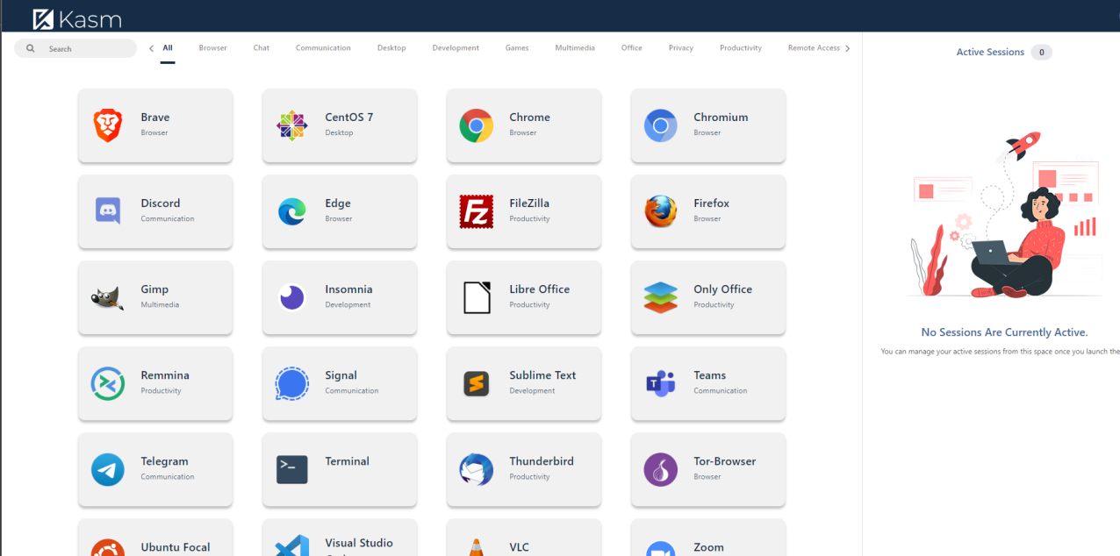Select the Insomnia Development label

click(x=348, y=305)
